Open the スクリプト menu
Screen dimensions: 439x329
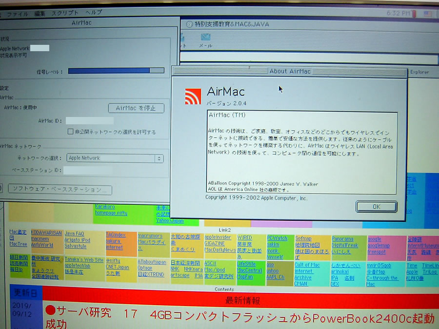coord(65,13)
